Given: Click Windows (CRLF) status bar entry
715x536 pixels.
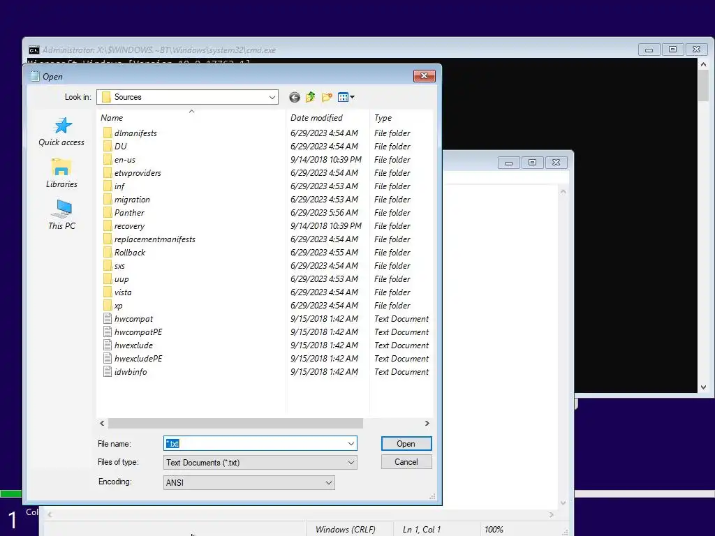Looking at the screenshot, I should [x=345, y=529].
